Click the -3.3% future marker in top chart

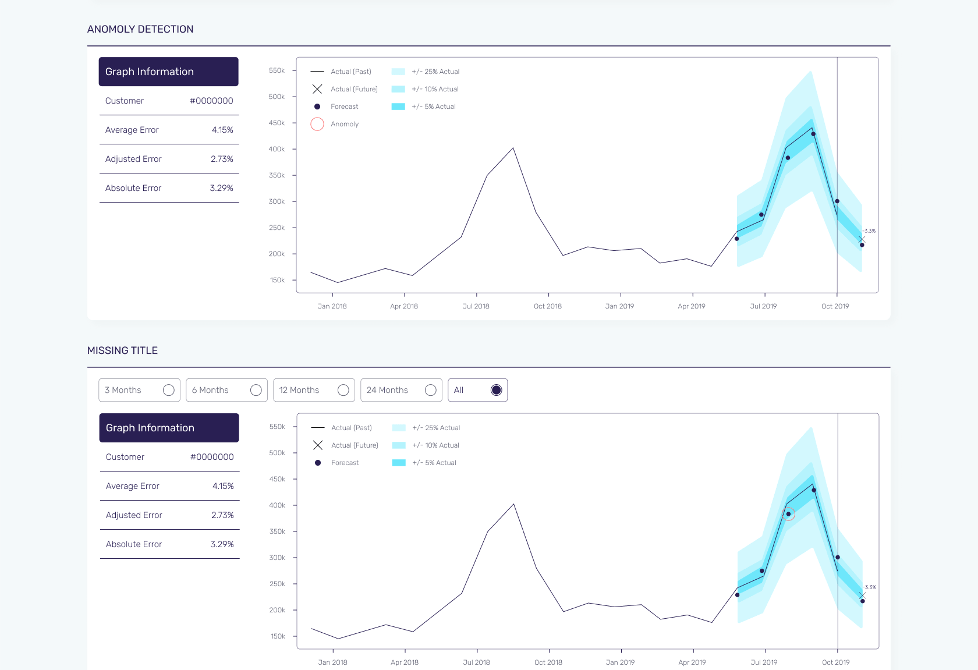[862, 239]
